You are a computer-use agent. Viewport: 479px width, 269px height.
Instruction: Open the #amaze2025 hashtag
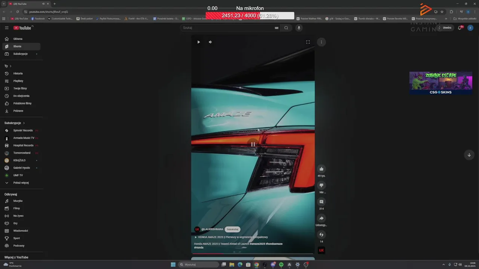click(x=257, y=244)
